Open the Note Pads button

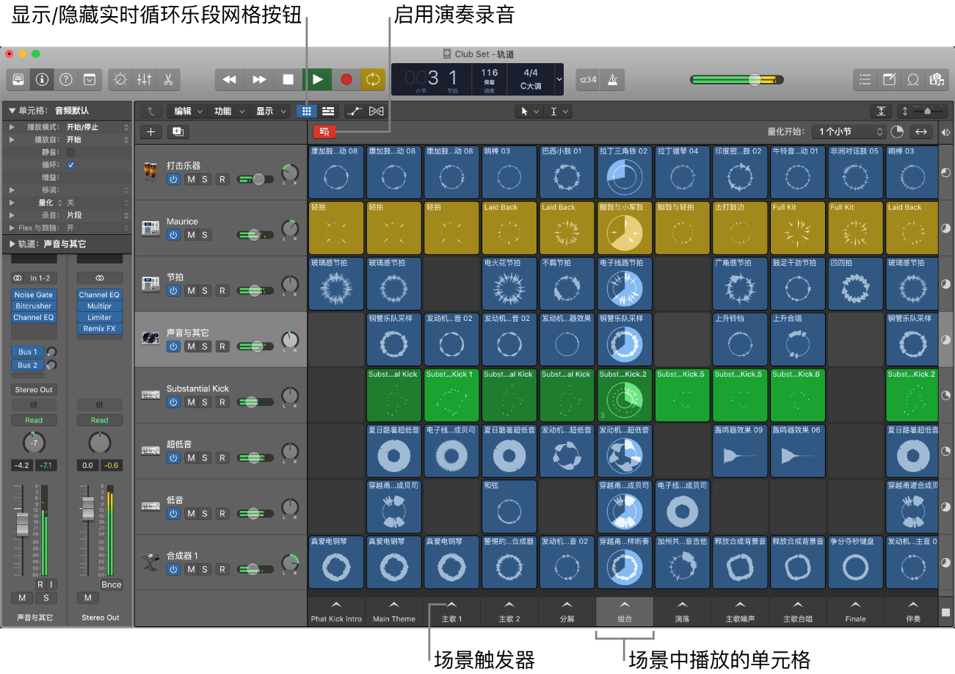coord(889,79)
